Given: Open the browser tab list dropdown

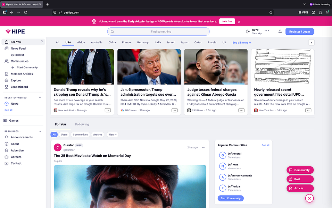Looking at the screenshot, I should click(304, 4).
